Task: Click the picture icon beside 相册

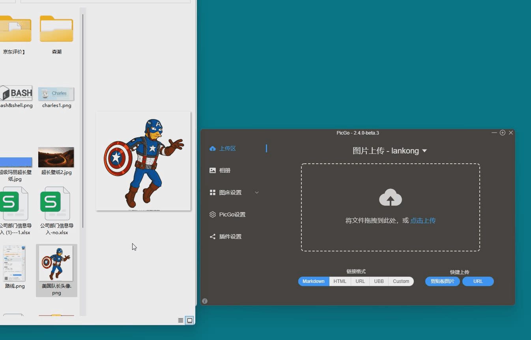Action: tap(213, 170)
